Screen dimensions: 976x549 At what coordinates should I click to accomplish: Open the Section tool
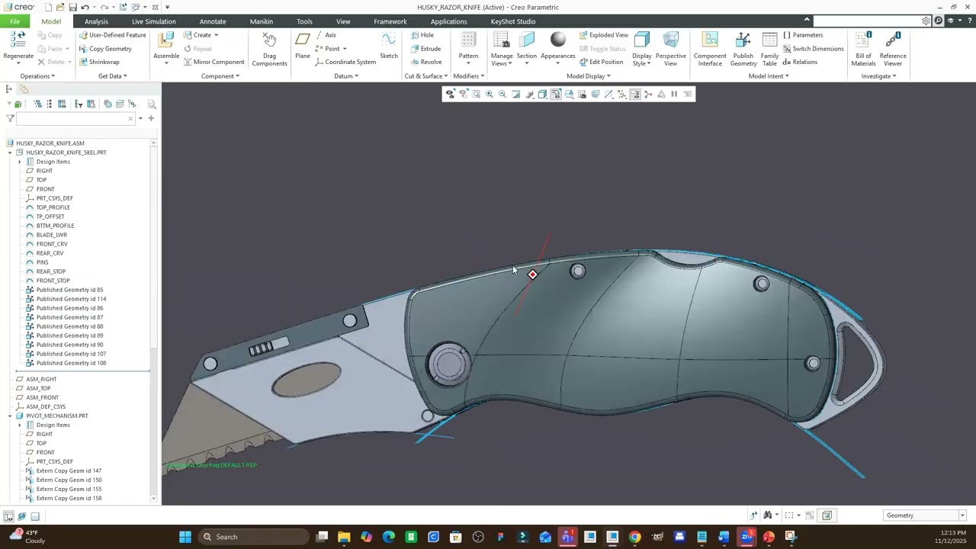pyautogui.click(x=527, y=49)
